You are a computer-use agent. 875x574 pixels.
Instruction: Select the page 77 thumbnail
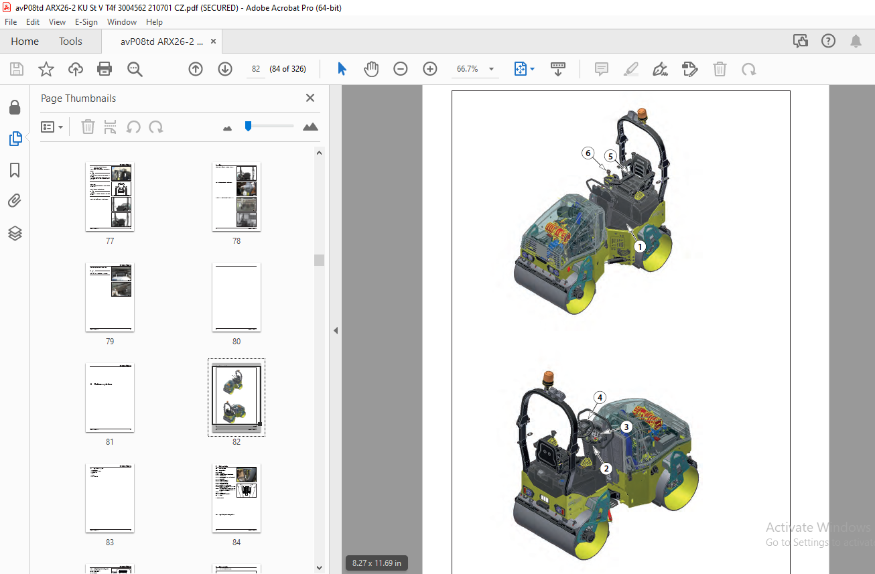point(110,196)
